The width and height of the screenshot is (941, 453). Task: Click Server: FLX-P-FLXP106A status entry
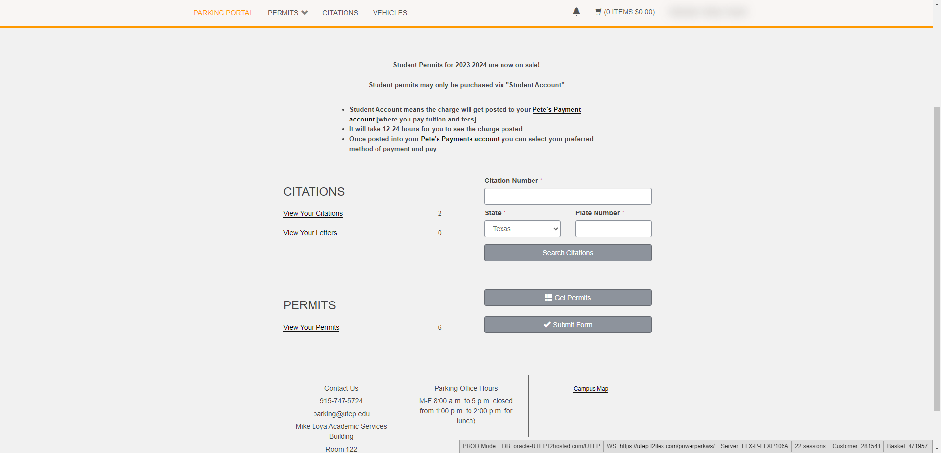[754, 446]
